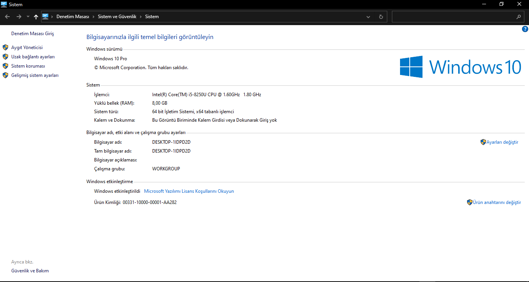This screenshot has height=282, width=529.
Task: Click DESKTOP-1IDPD2D next to Tam bilgisayar adı
Action: 171,151
